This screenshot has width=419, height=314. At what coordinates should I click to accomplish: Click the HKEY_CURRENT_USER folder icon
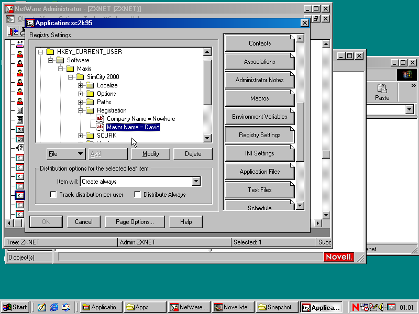click(50, 51)
